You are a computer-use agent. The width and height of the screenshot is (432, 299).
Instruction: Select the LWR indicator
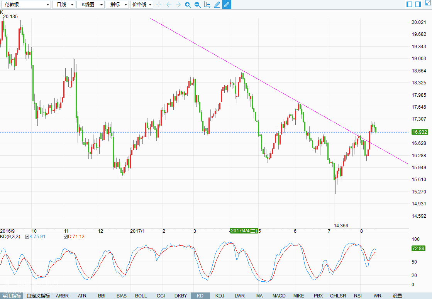point(240,296)
